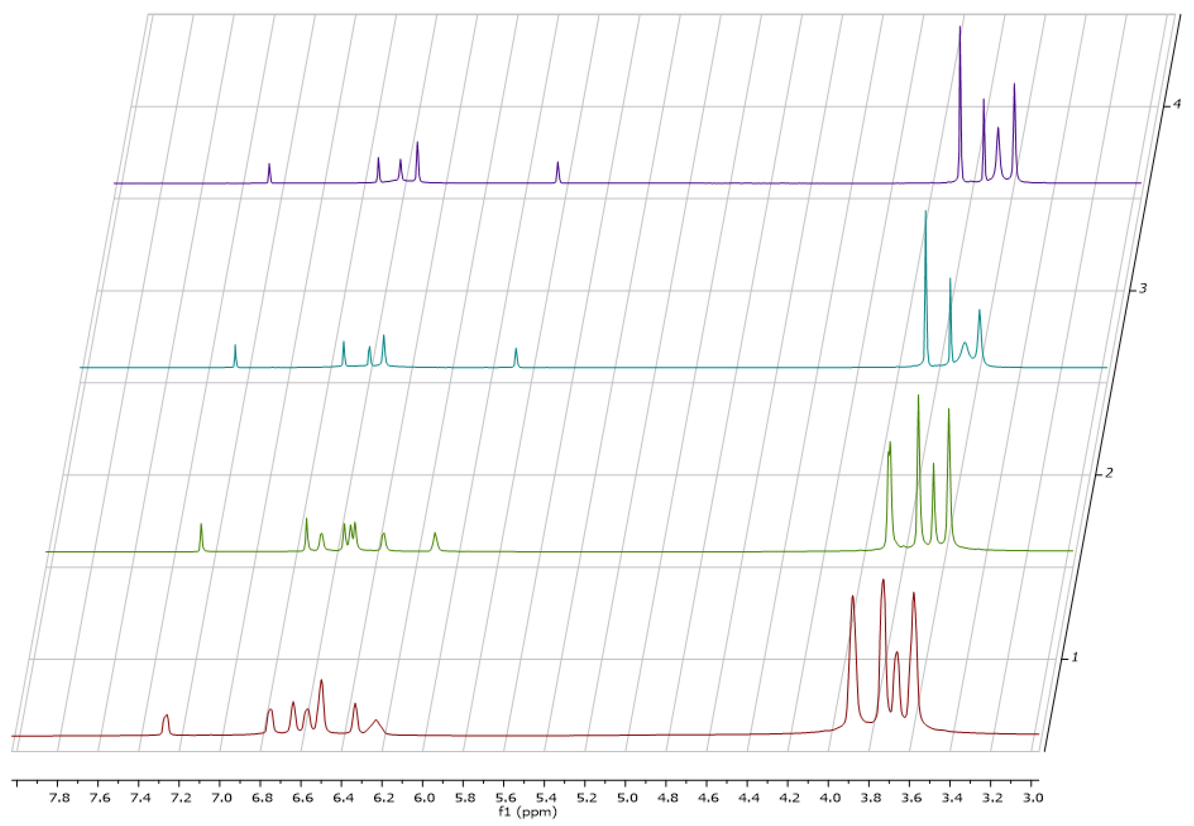
Task: Click the 4.0 tick label on the axis
Action: click(x=830, y=797)
